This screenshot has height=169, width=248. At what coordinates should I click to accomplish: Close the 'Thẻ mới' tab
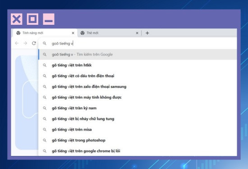point(137,33)
